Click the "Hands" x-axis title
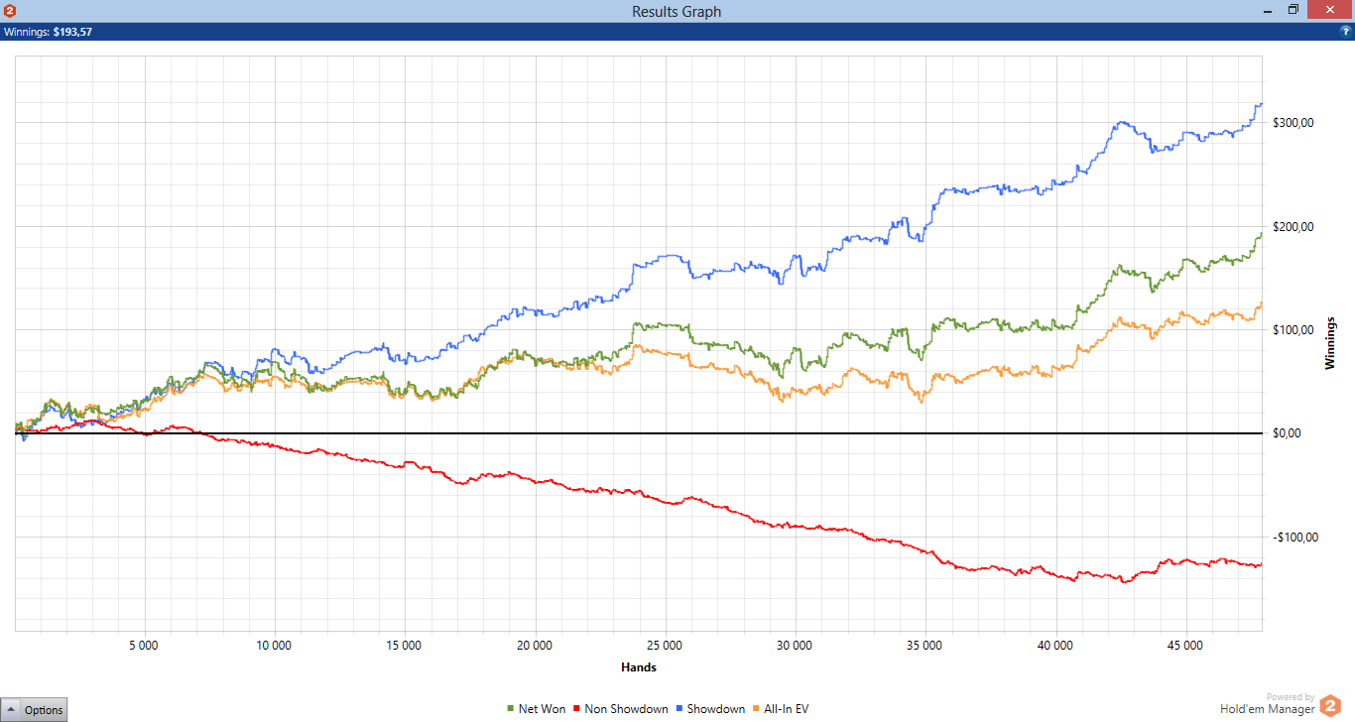This screenshot has width=1355, height=722. coord(639,667)
